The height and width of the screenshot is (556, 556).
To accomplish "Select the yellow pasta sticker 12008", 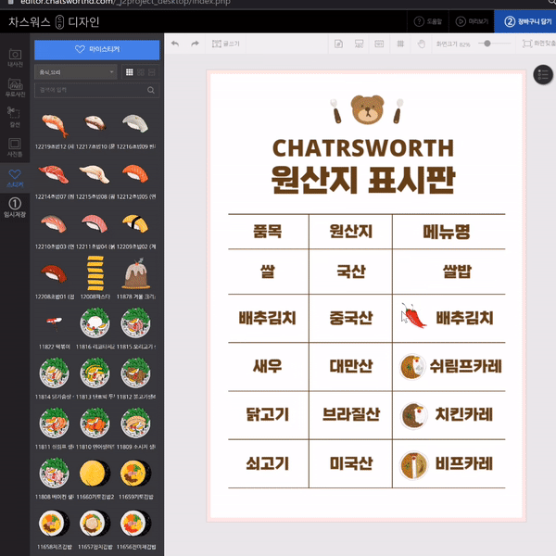I will [95, 273].
